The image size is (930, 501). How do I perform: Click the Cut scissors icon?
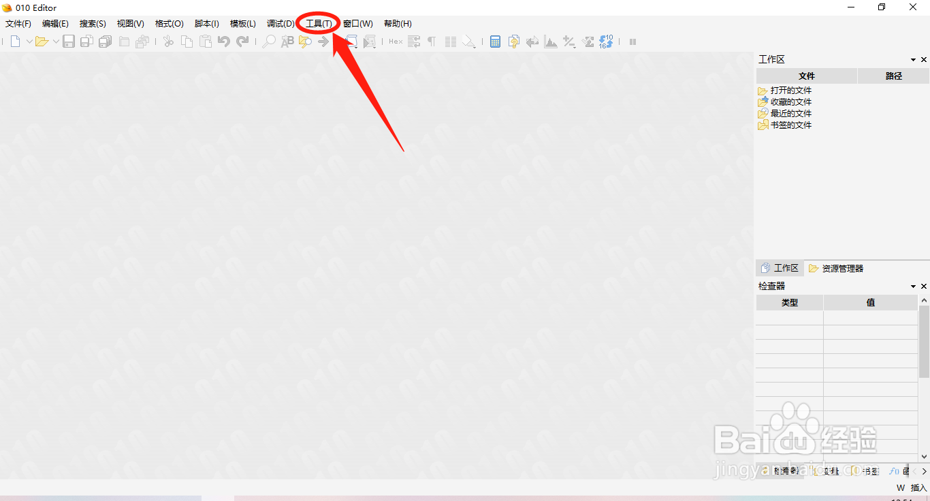[168, 42]
